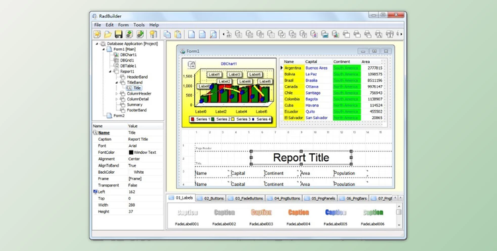
Task: Switch to the 06_PngBars tab
Action: [x=353, y=199]
